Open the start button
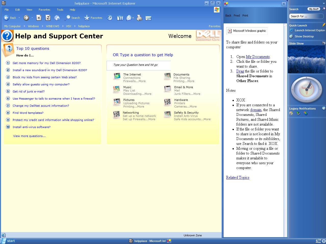 [x=8, y=241]
